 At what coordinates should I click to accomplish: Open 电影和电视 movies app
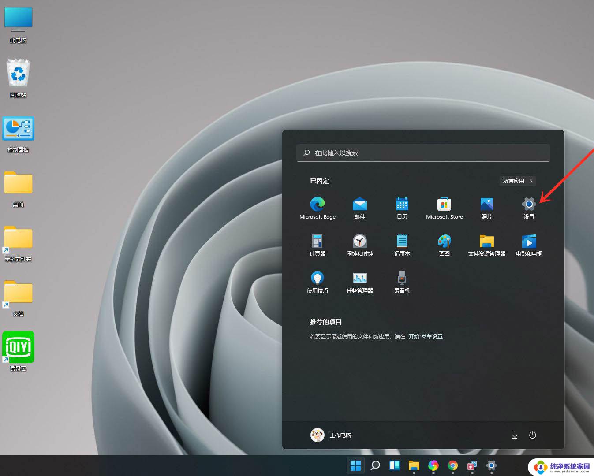[529, 245]
